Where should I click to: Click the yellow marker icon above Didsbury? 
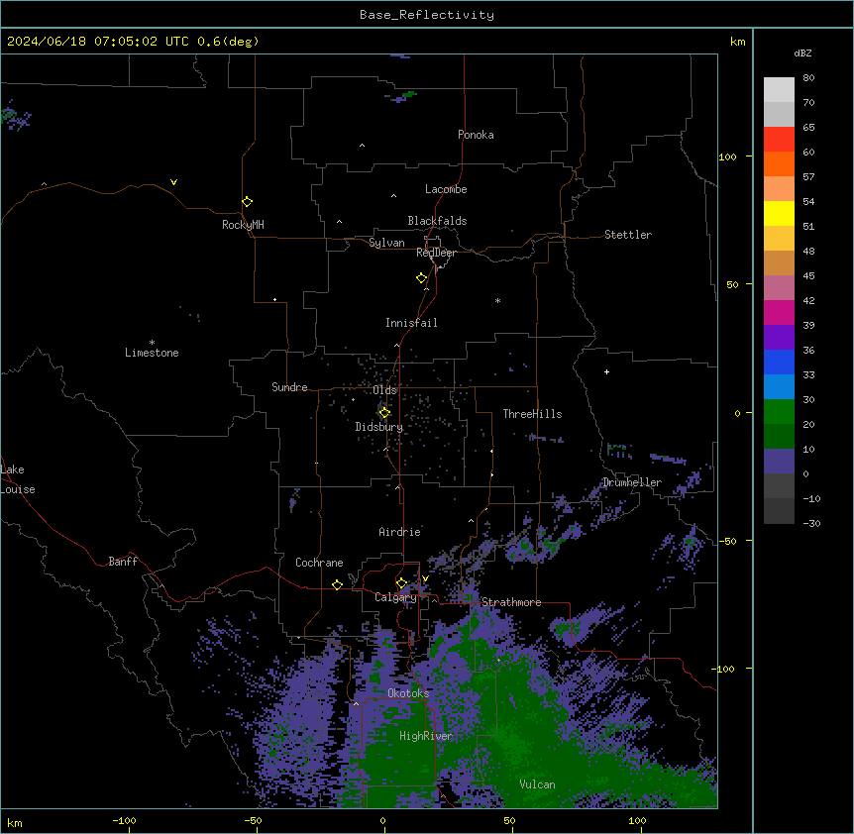point(384,413)
